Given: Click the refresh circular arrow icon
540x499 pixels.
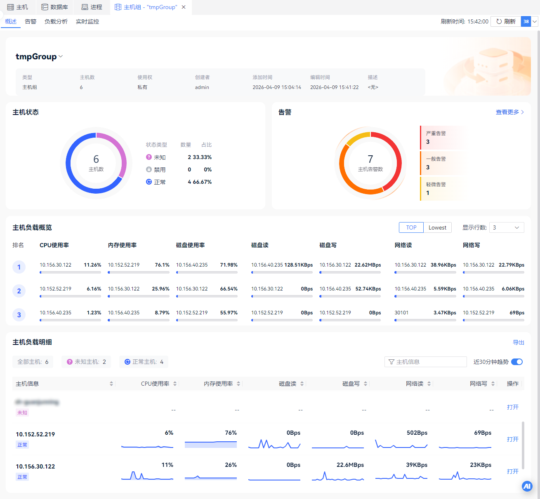Looking at the screenshot, I should point(499,21).
